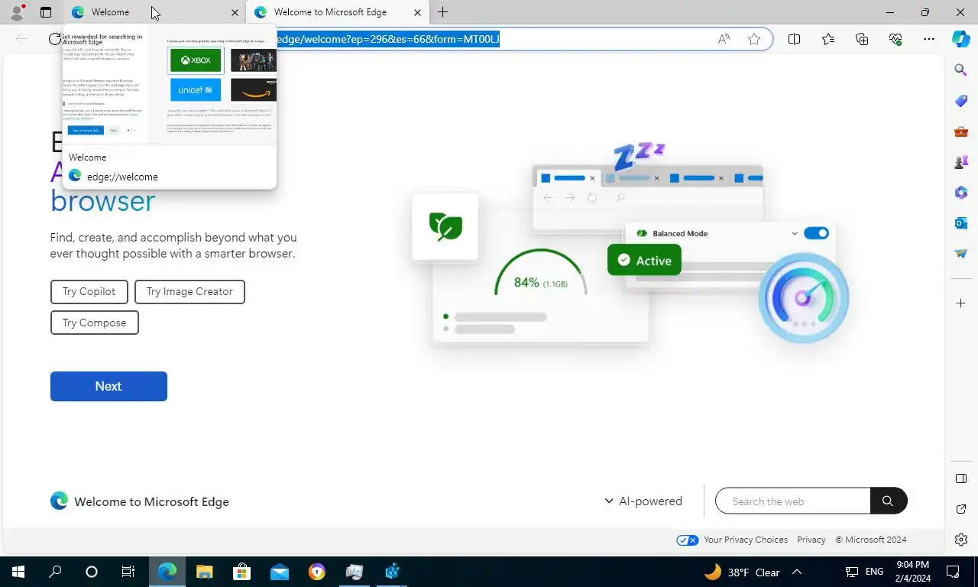Open sidebar settings gear icon

click(961, 540)
